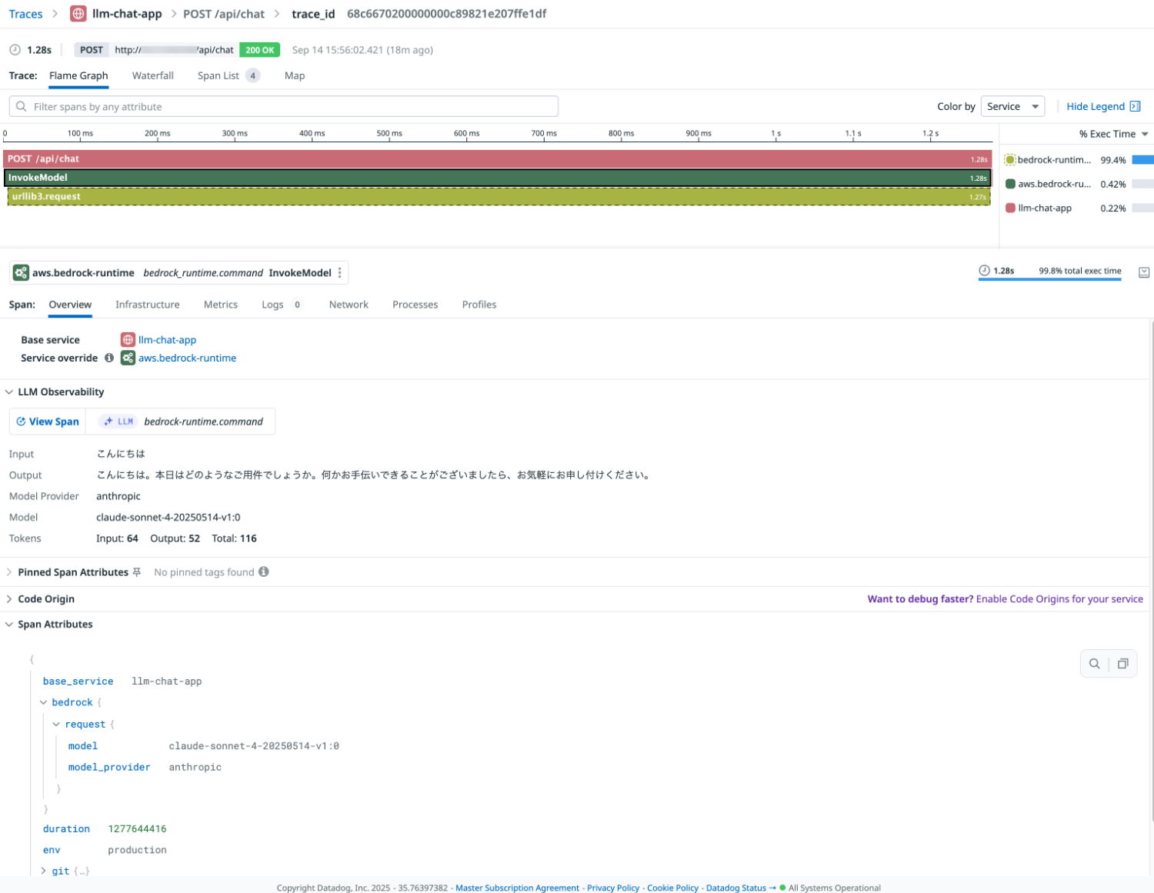Search within span attributes JSON
Image resolution: width=1154 pixels, height=893 pixels.
pyautogui.click(x=1094, y=664)
